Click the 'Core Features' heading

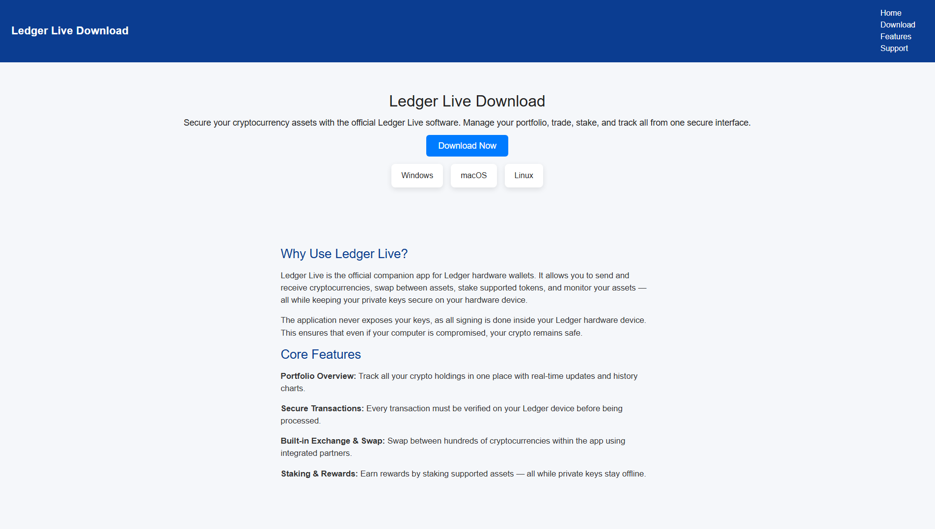click(321, 354)
